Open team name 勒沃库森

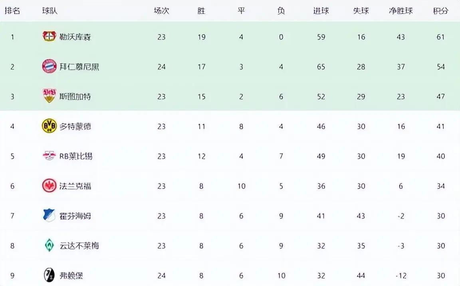click(x=75, y=37)
